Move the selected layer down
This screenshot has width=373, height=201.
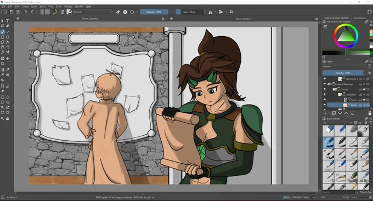(340, 113)
